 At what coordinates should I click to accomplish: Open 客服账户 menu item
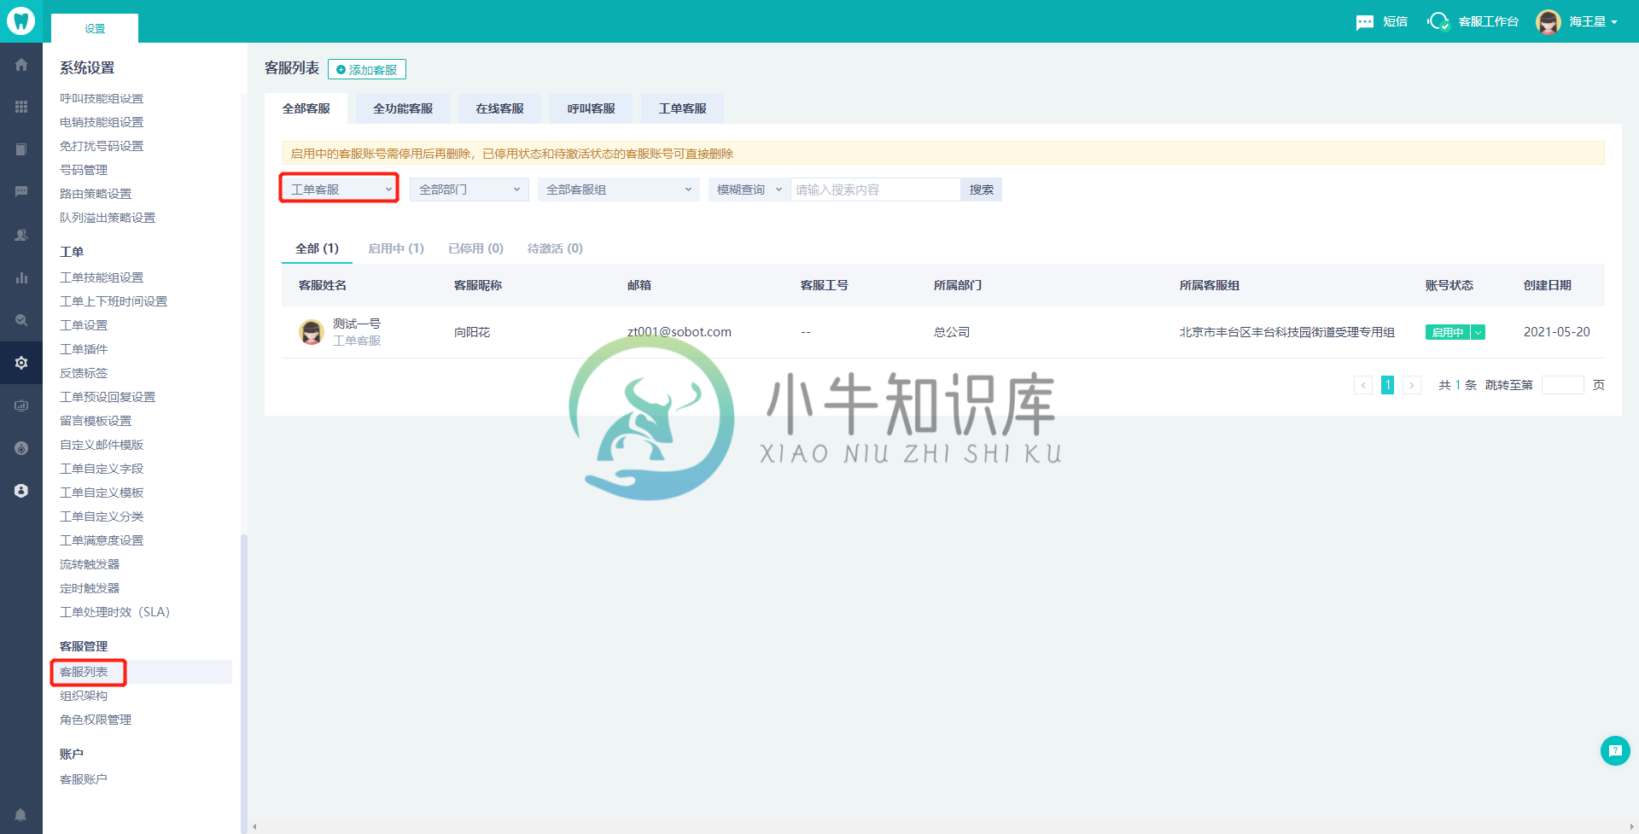point(84,779)
